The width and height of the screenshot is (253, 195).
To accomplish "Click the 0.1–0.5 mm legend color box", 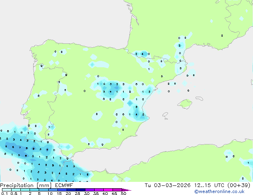I will pyautogui.click(x=7, y=190).
